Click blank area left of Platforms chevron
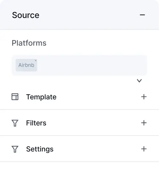This screenshot has width=159, height=175. click(x=74, y=80)
